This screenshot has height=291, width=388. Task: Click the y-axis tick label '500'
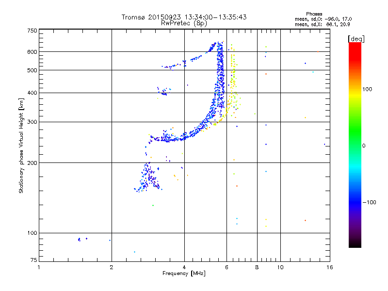click(x=32, y=70)
